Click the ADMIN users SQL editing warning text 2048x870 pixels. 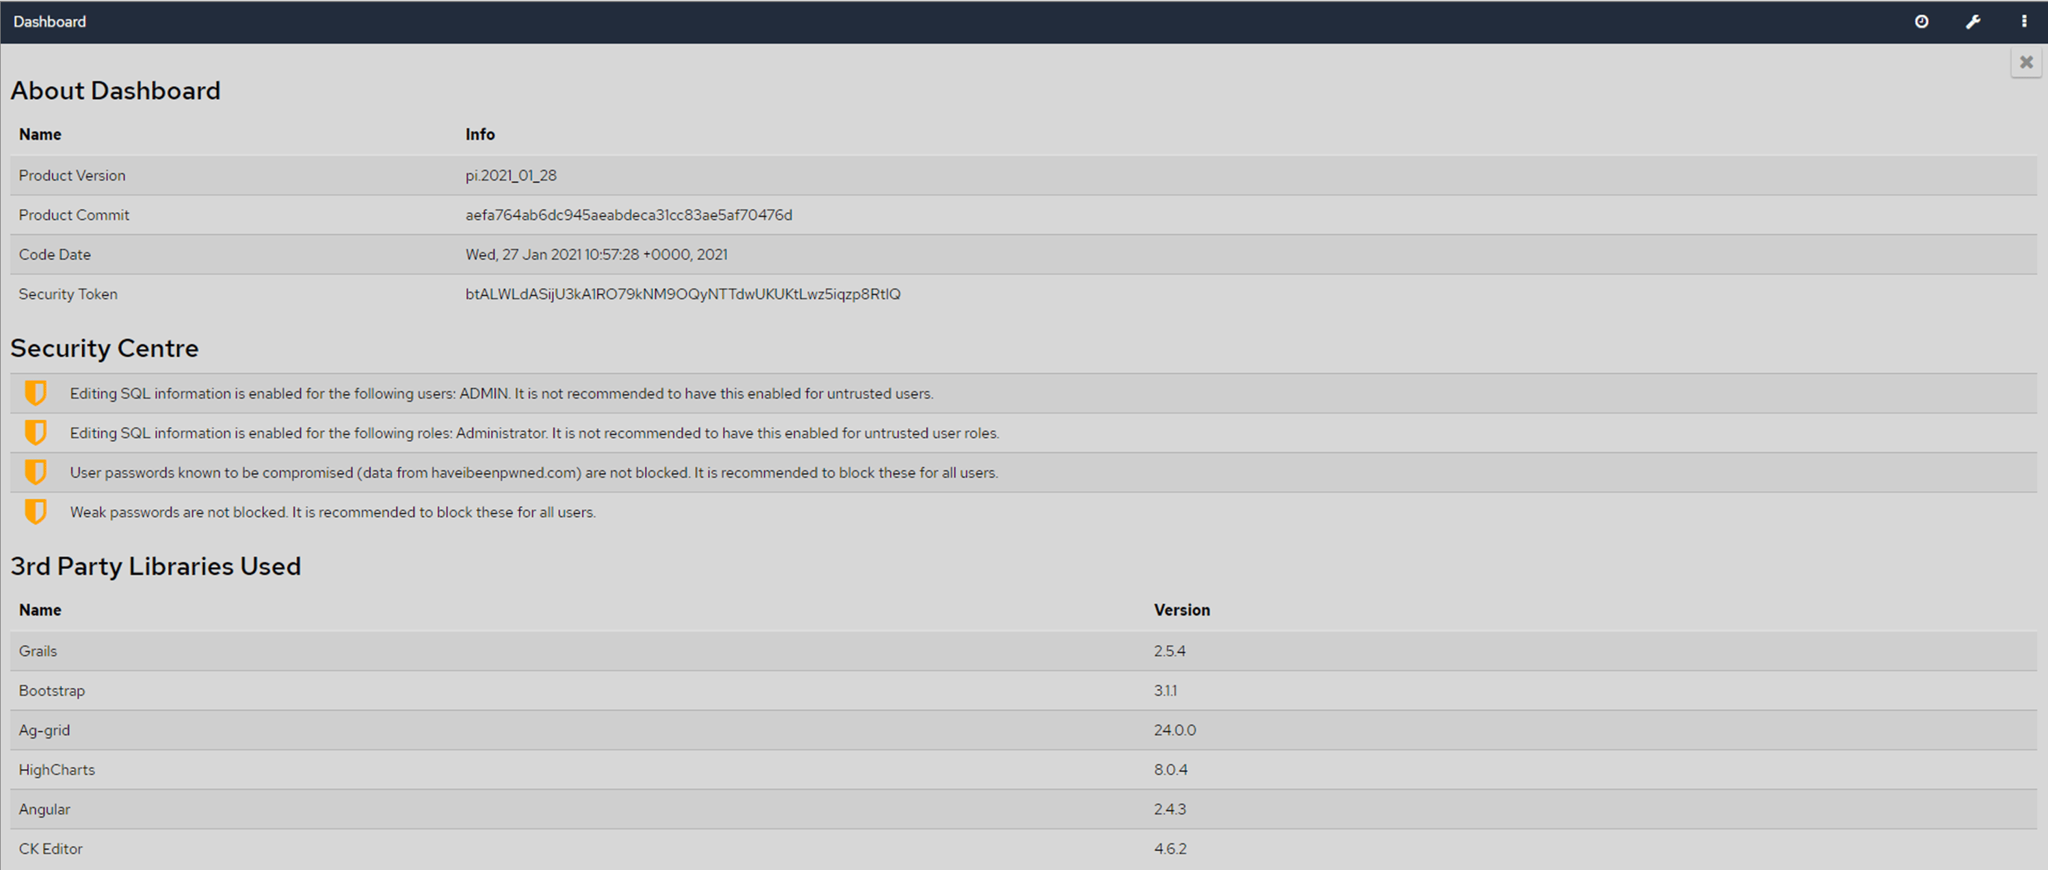(x=501, y=394)
